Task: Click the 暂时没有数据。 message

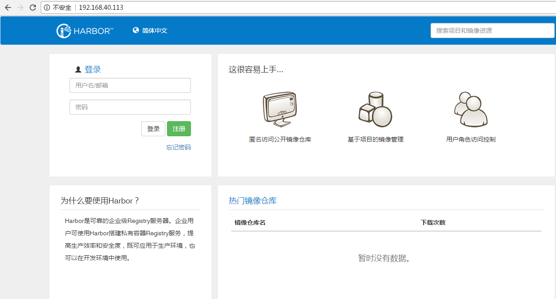Action: 385,258
